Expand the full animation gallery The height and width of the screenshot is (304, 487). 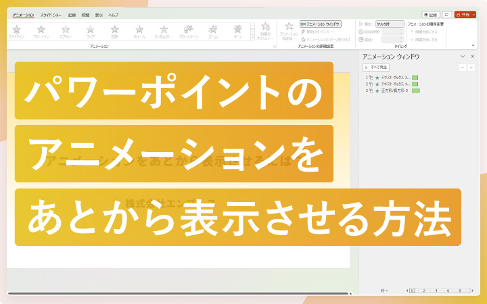[x=252, y=38]
